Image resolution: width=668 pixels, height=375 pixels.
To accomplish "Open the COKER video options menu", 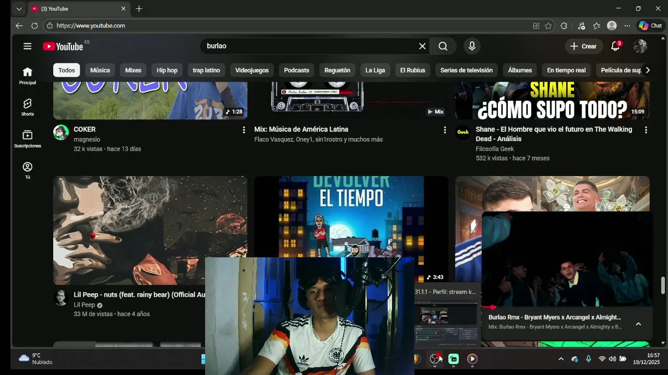I will (x=244, y=130).
